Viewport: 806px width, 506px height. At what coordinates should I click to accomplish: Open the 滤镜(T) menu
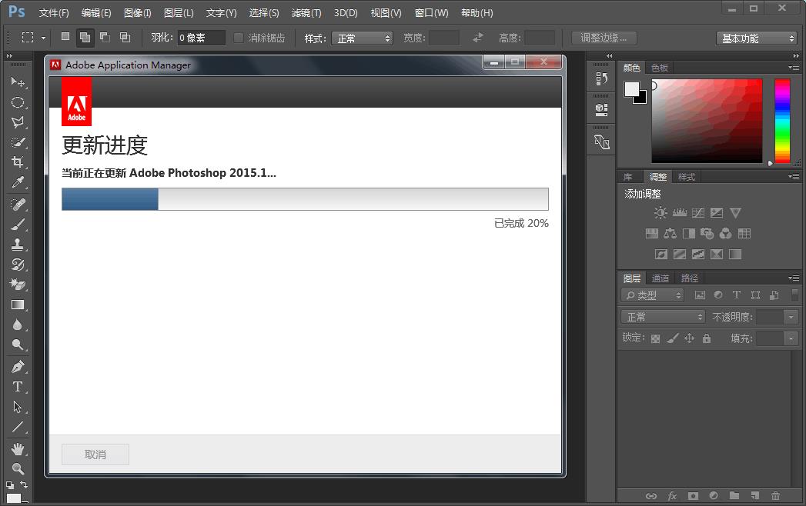[306, 13]
